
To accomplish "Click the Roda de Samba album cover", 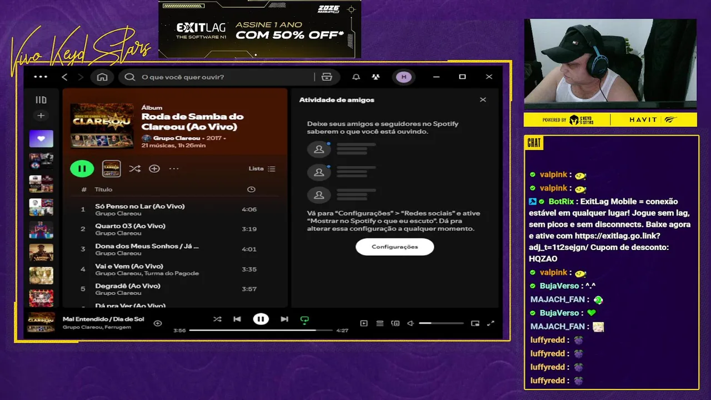I will (102, 126).
